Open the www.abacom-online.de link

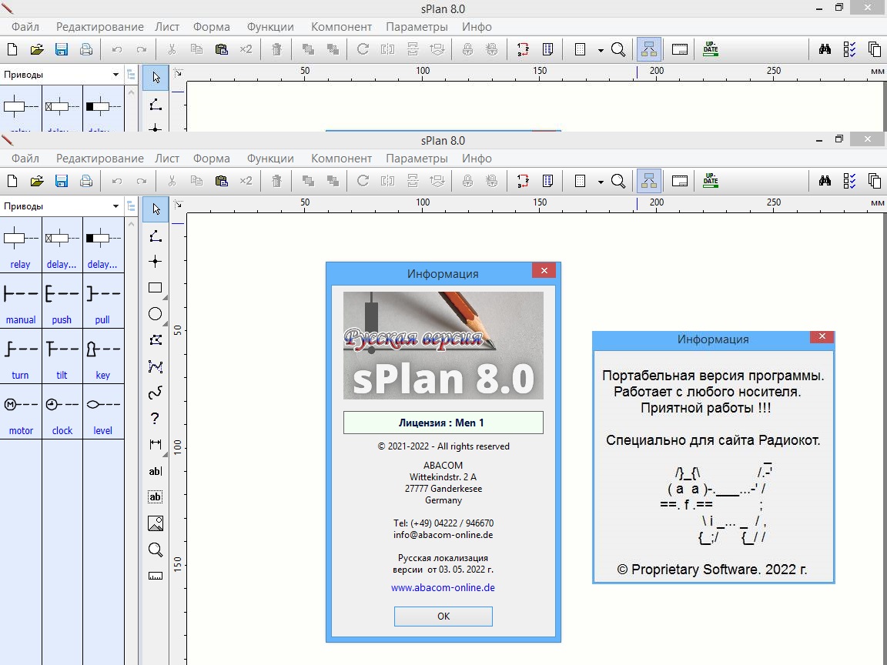pyautogui.click(x=443, y=587)
